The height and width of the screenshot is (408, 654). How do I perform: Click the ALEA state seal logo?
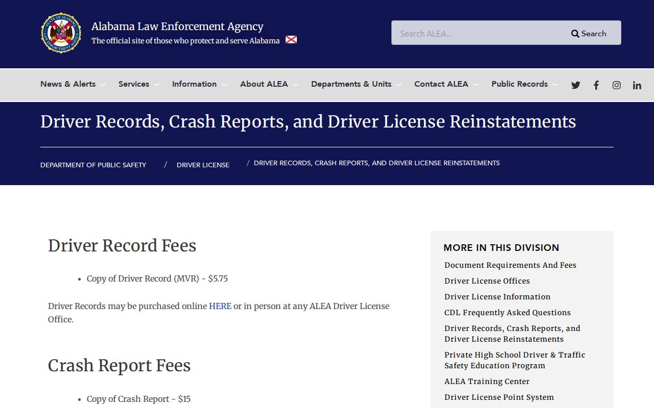tap(61, 33)
